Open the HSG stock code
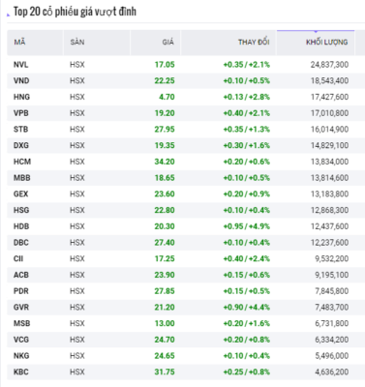365x387 pixels. point(21,210)
